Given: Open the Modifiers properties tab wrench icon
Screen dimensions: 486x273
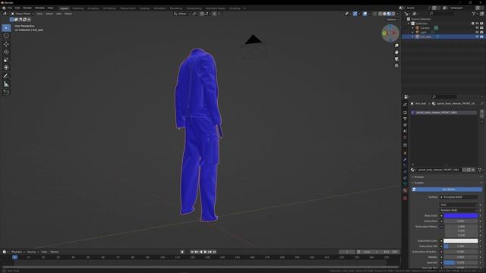Looking at the screenshot, I should click(x=405, y=160).
